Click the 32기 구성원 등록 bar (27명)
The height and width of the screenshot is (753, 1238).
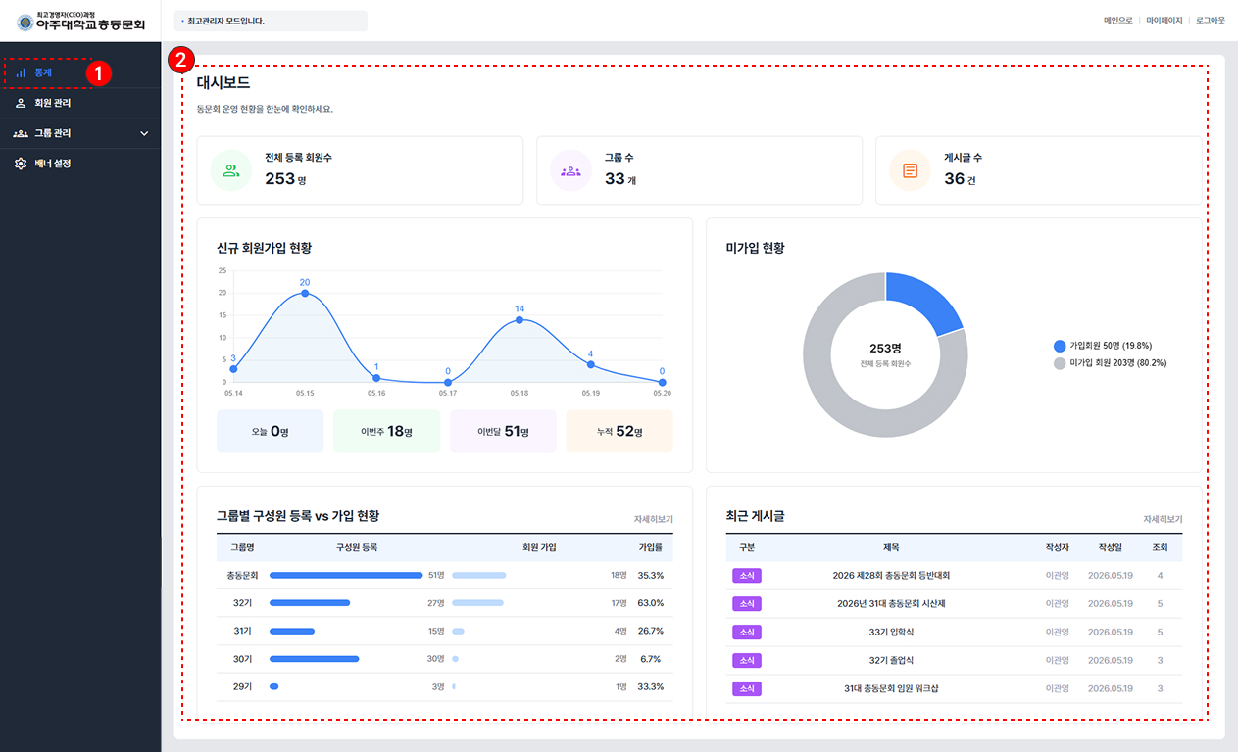click(310, 603)
